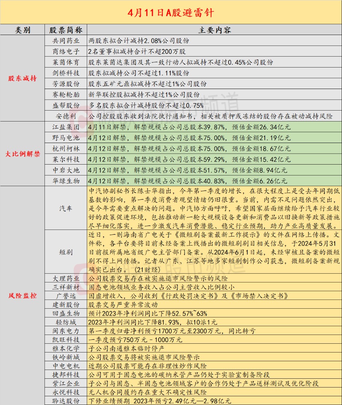Click "子公司南通雅本临时停产" content
Viewport: 342px width, 405px height.
126,348
